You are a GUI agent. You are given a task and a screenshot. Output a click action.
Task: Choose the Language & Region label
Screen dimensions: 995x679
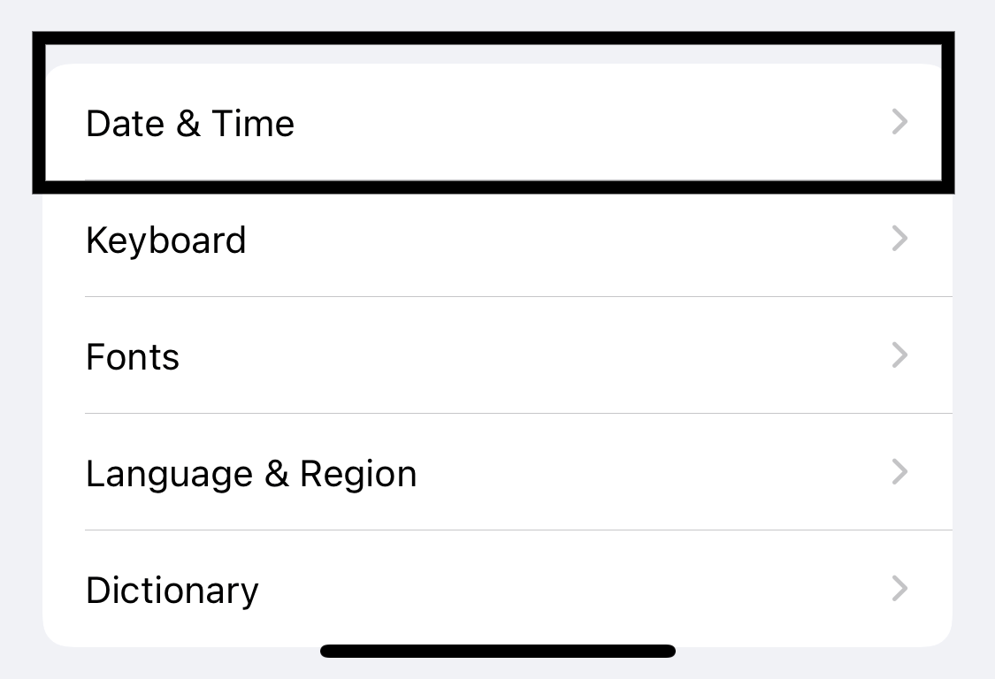(x=251, y=475)
